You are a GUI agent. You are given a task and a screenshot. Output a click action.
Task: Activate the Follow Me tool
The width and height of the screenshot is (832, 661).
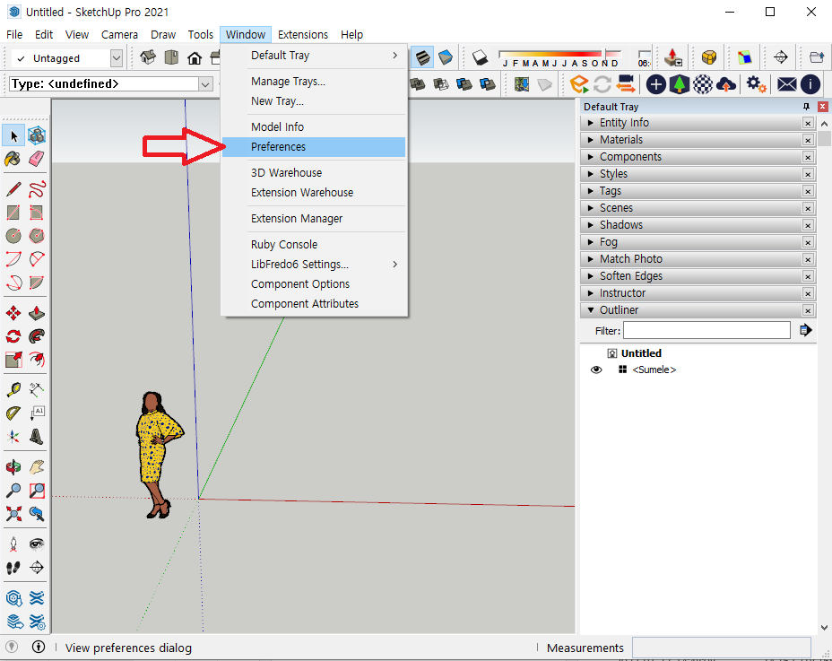point(37,336)
